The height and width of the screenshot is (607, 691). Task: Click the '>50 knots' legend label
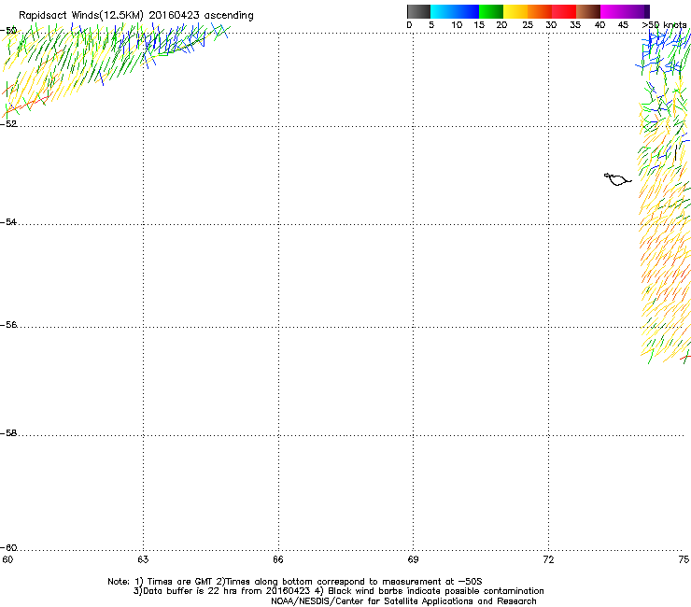click(664, 25)
